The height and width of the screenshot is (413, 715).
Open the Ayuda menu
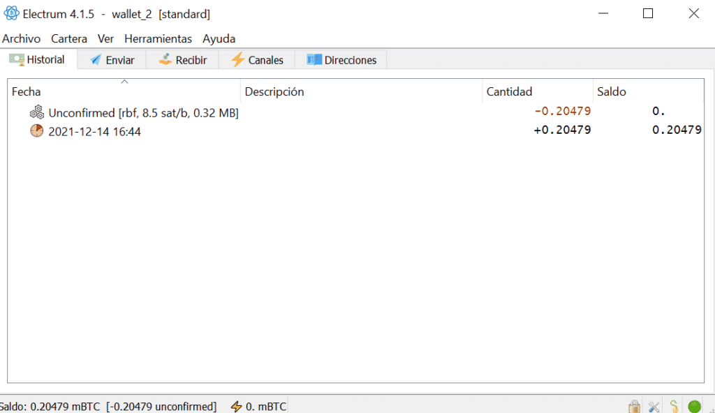click(219, 39)
